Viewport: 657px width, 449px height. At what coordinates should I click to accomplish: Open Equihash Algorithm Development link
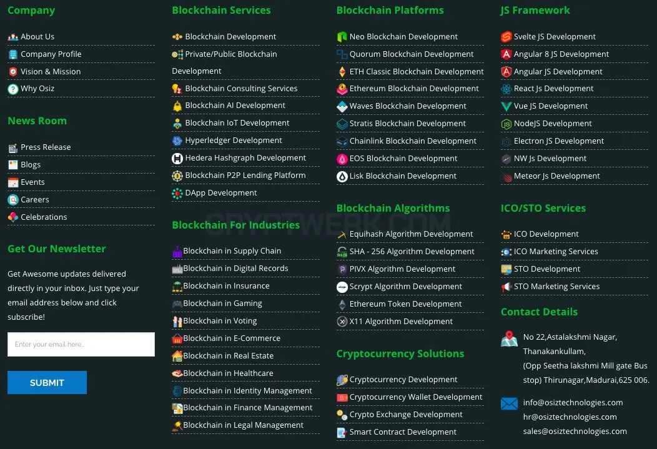411,234
